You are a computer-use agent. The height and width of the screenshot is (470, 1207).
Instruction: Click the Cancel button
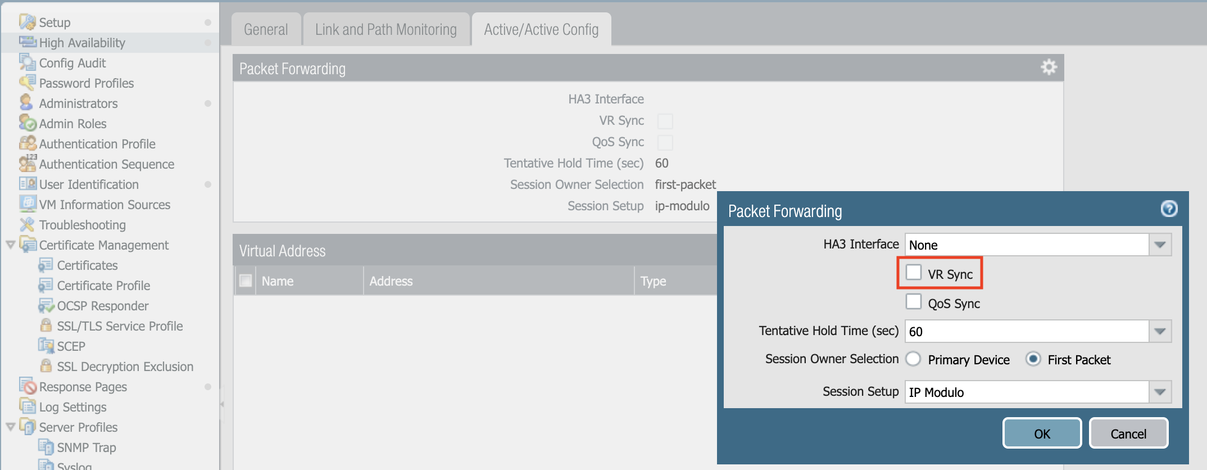point(1128,433)
